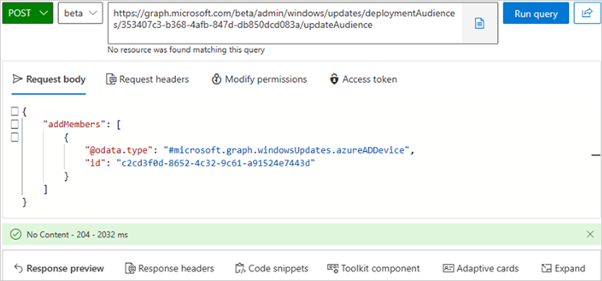Click the Toolkit component icon
Viewport: 602px width, 281px height.
332,269
